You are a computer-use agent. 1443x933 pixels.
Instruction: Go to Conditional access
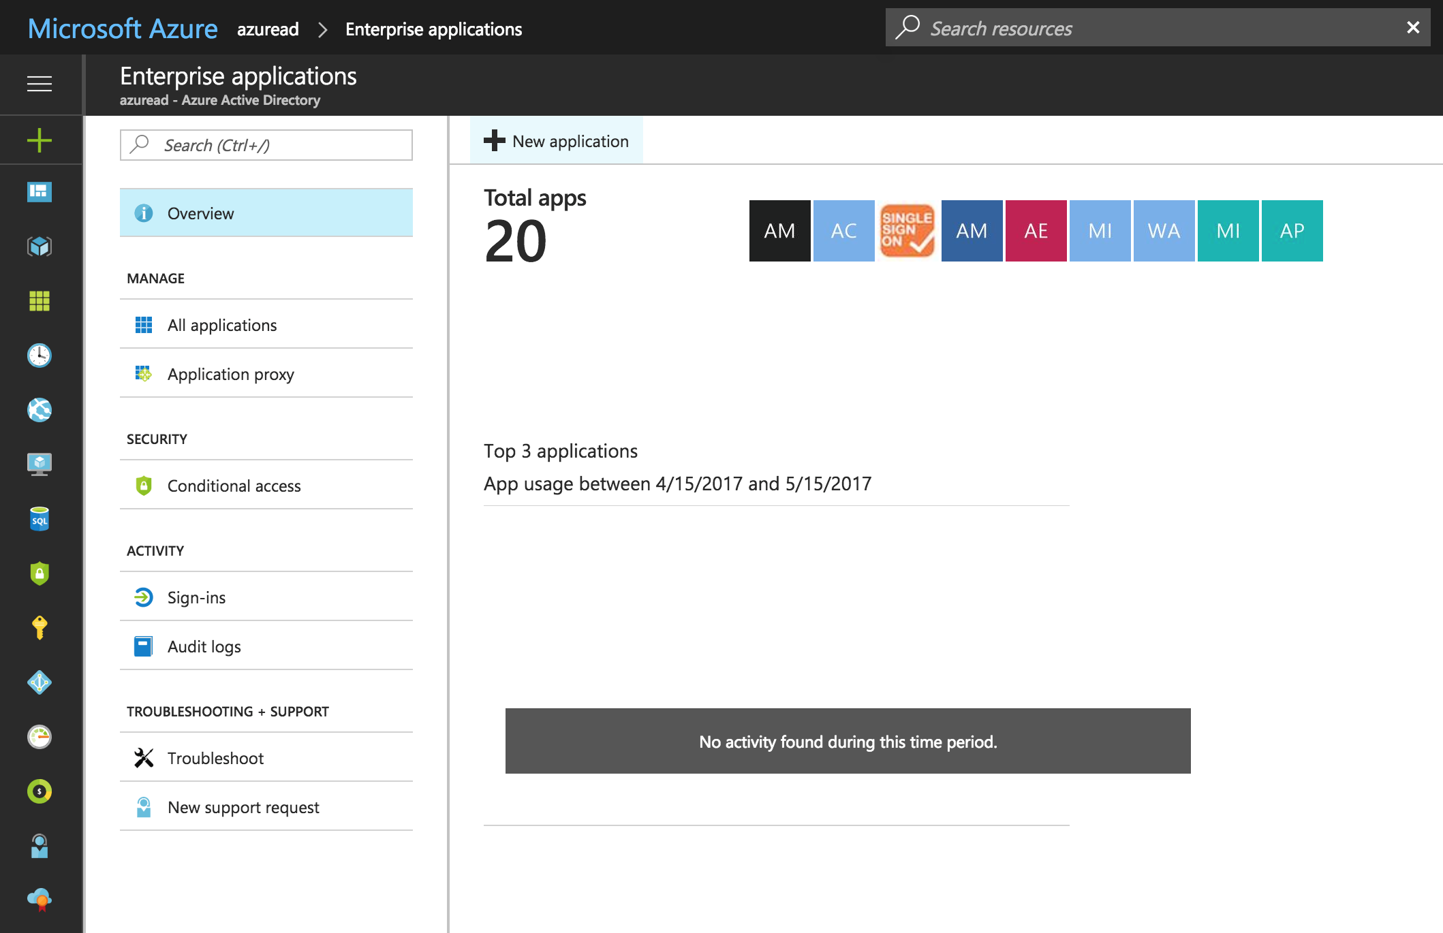pyautogui.click(x=266, y=486)
